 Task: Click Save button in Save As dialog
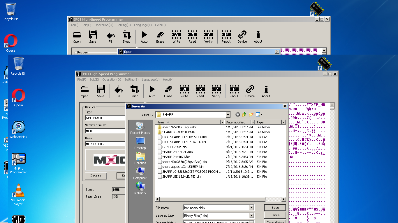[x=275, y=208]
